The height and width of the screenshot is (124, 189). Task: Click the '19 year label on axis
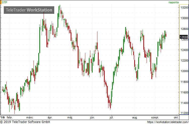point(2,117)
